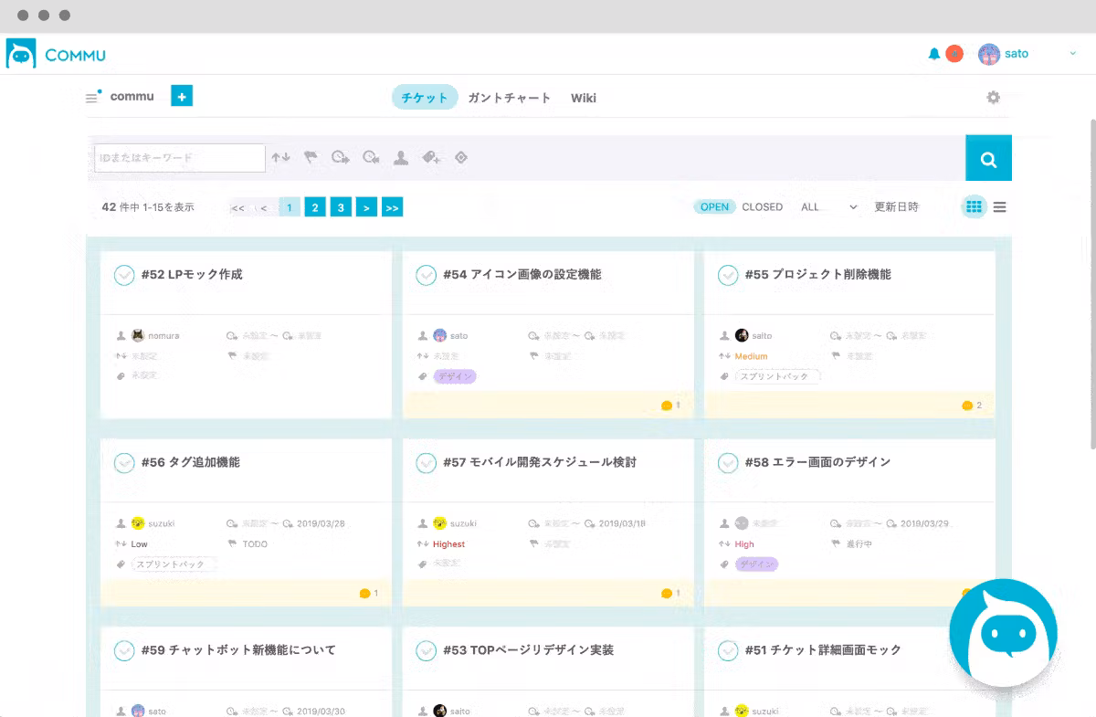
Task: Go to page 3
Action: click(341, 207)
